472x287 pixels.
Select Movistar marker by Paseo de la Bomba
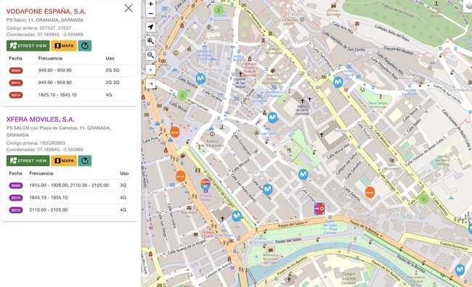pos(460,270)
